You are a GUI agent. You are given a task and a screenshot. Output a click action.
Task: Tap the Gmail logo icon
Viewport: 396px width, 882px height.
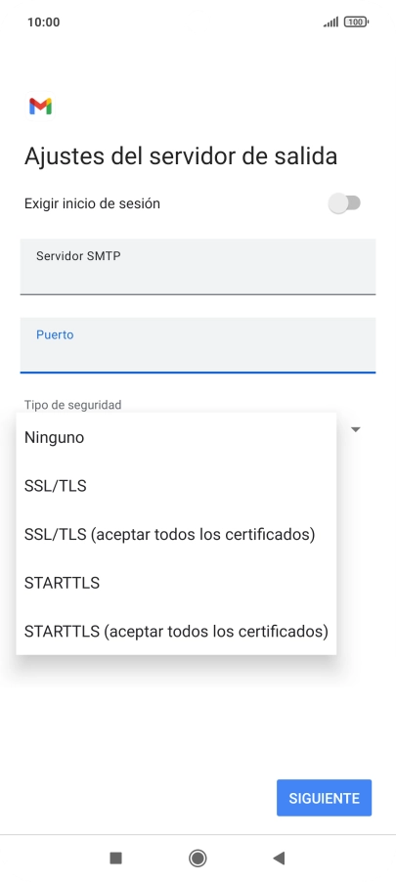tap(40, 106)
